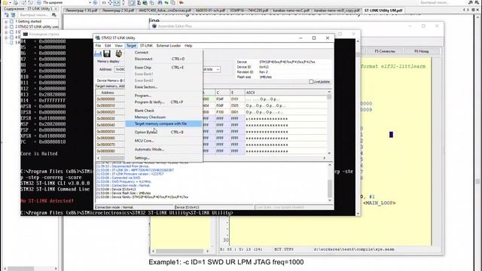
Task: Search binoculars icon in contents panel
Action: pyautogui.click(x=54, y=15)
